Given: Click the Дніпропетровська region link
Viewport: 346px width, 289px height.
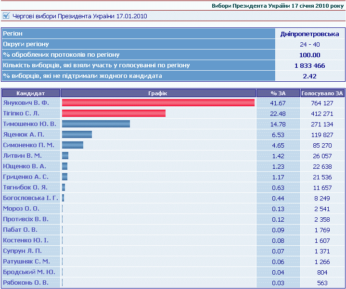Looking at the screenshot, I should click(309, 34).
